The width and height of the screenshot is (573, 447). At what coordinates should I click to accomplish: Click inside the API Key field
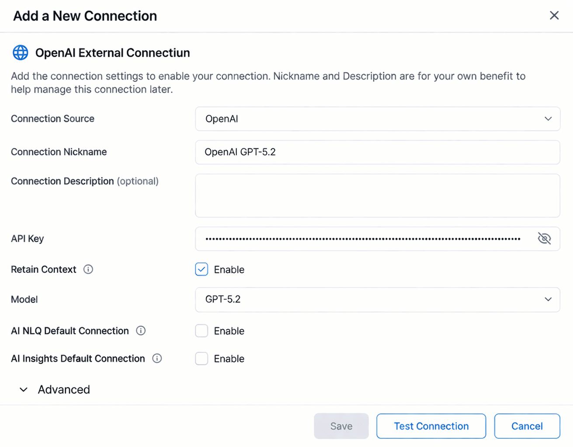click(x=363, y=239)
